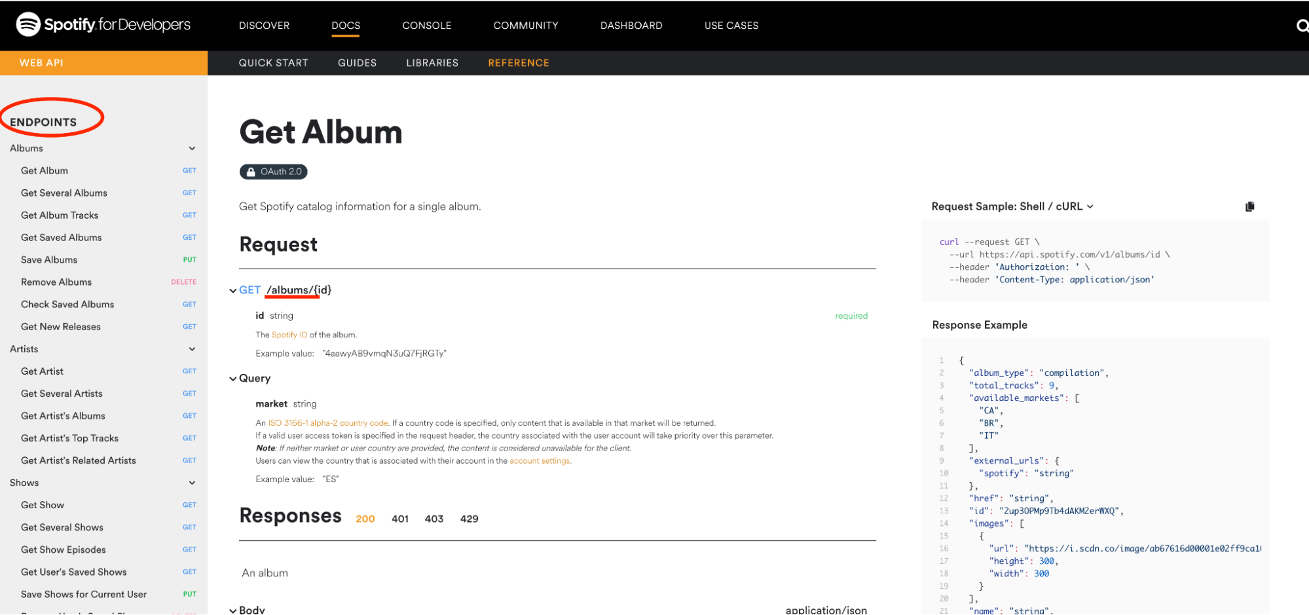This screenshot has width=1309, height=615.
Task: Open the account settings link
Action: click(x=540, y=461)
